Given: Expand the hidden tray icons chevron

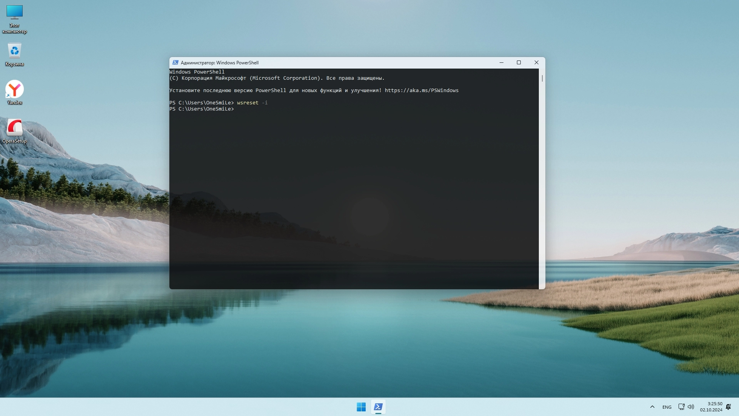Looking at the screenshot, I should (652, 407).
